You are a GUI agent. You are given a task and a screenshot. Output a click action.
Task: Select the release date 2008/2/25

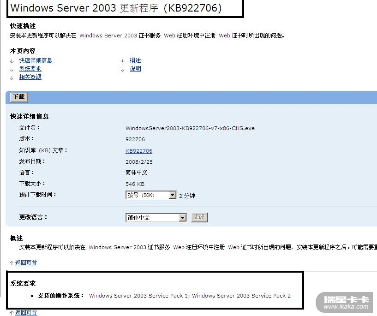[139, 162]
